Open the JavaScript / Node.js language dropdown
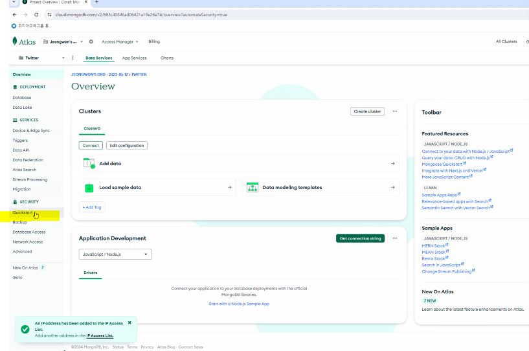Screen dimensions: 529x351 coord(115,254)
